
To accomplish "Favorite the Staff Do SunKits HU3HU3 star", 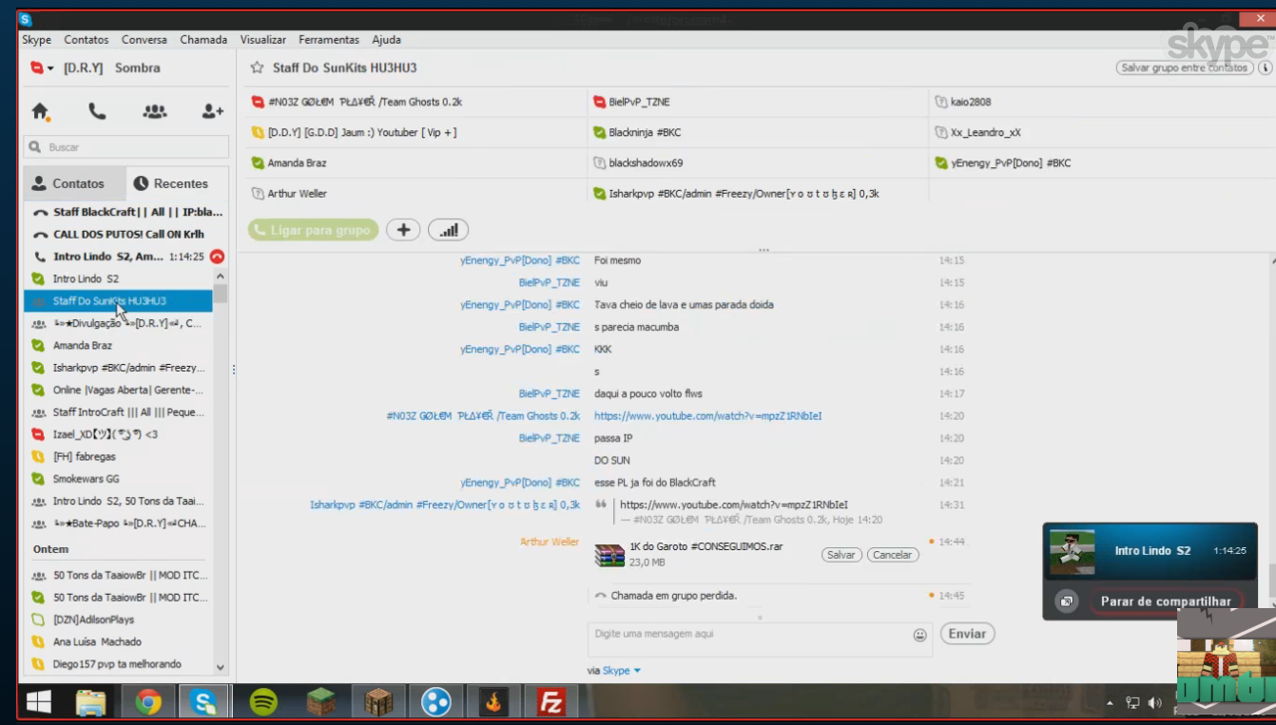I will pos(256,68).
